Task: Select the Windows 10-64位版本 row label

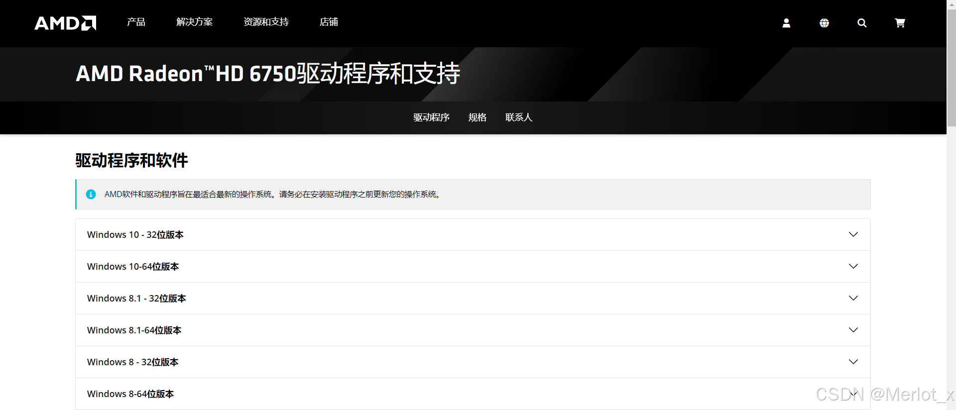Action: click(x=133, y=267)
